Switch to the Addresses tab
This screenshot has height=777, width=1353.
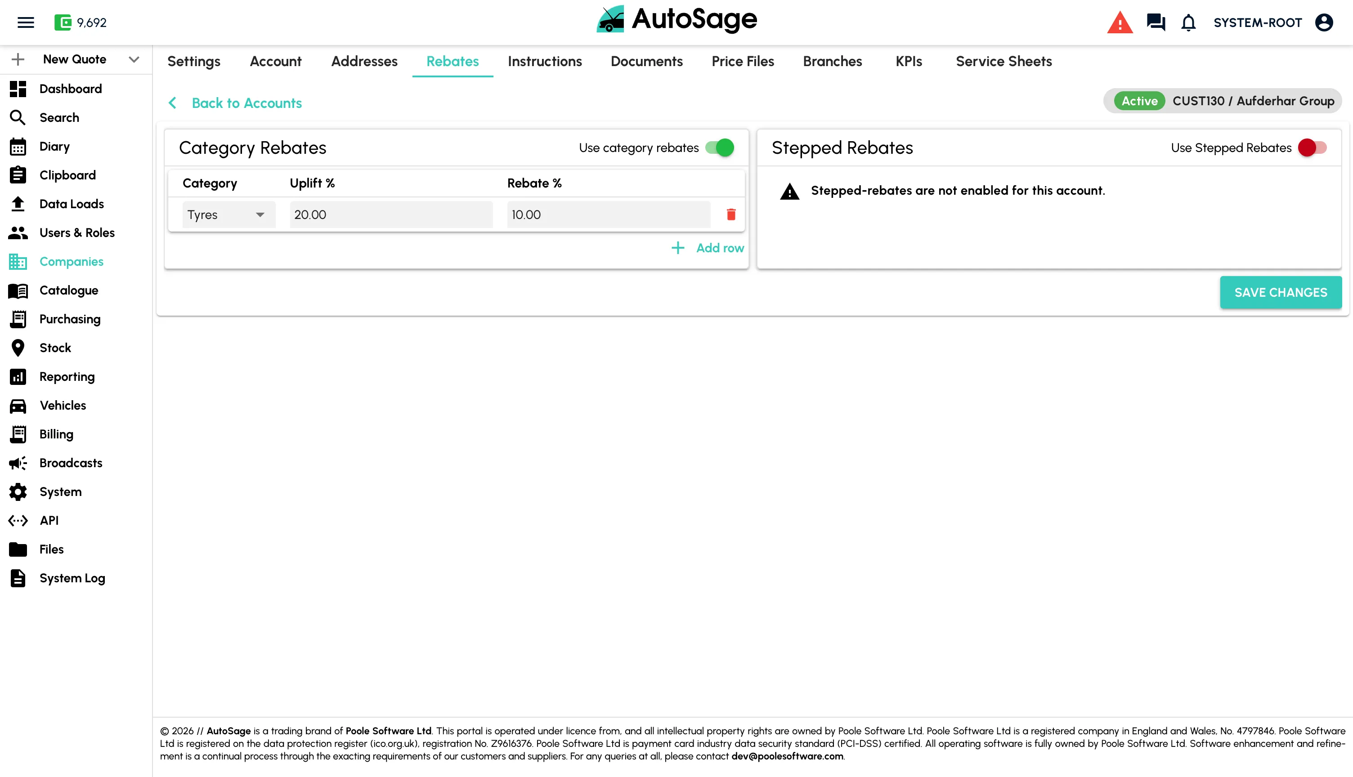tap(364, 61)
